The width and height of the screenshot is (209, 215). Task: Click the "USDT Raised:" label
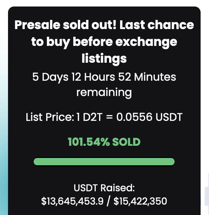tap(104, 188)
